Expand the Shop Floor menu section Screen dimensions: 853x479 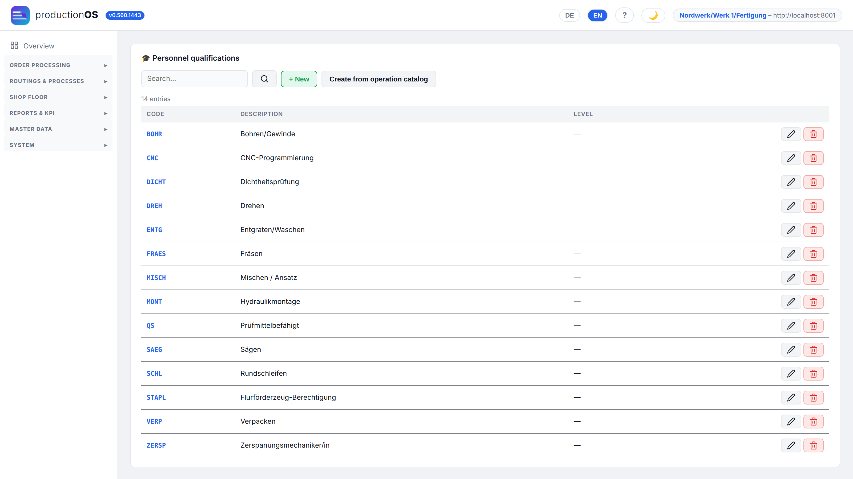pos(58,97)
